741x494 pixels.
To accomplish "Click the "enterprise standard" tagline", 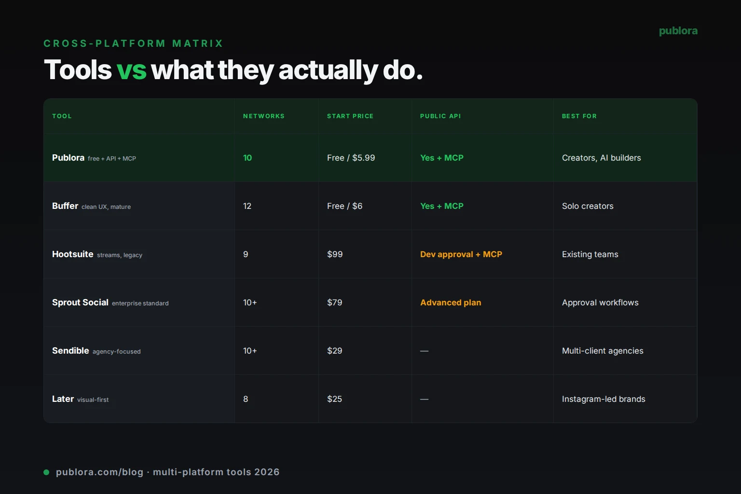I will click(140, 303).
